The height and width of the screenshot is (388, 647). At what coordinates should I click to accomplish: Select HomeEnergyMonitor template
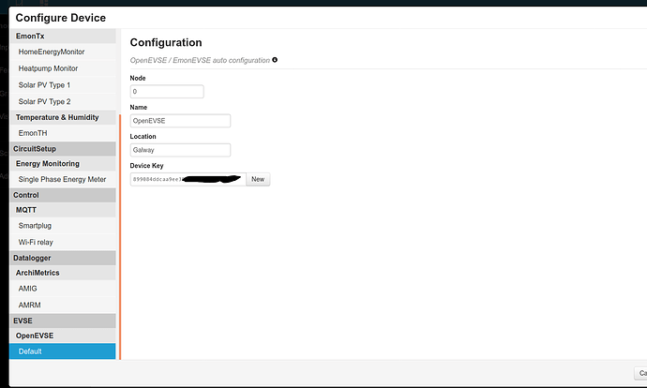63,52
